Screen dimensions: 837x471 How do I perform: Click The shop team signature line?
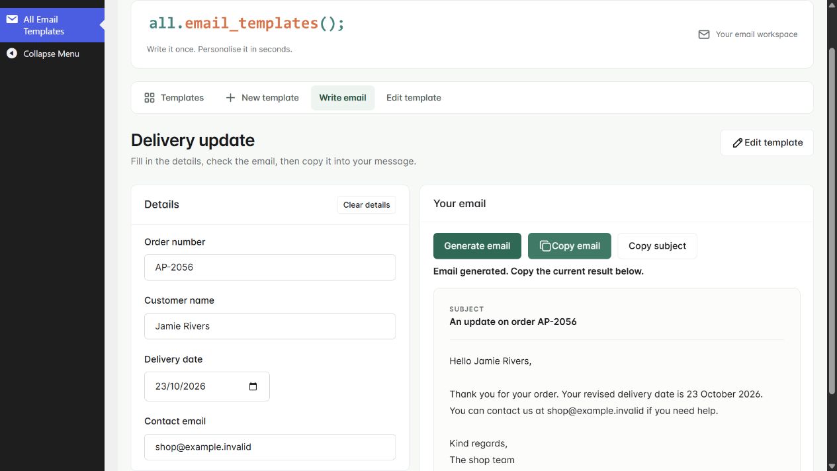click(x=482, y=460)
